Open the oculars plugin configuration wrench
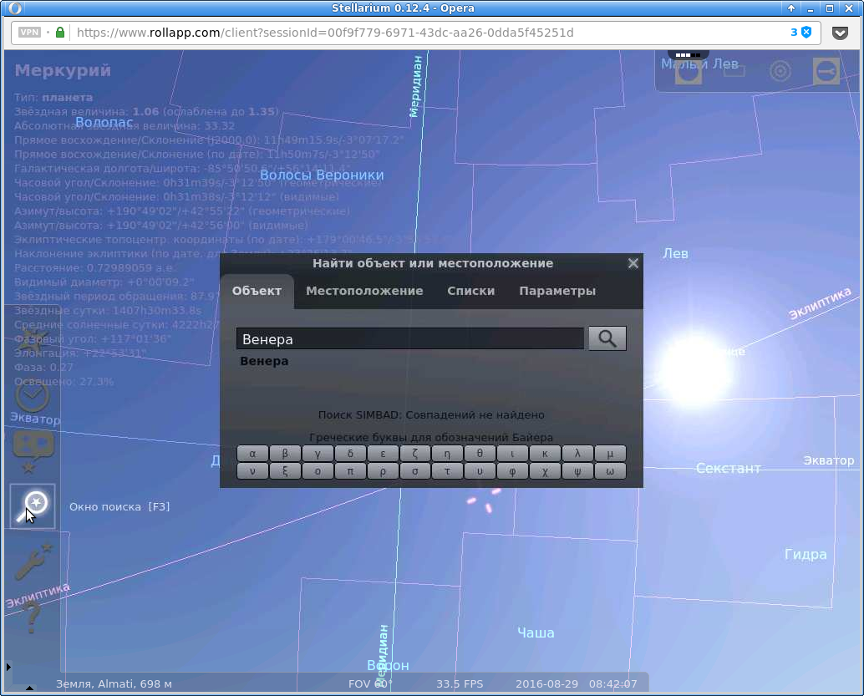The image size is (864, 696). [826, 71]
